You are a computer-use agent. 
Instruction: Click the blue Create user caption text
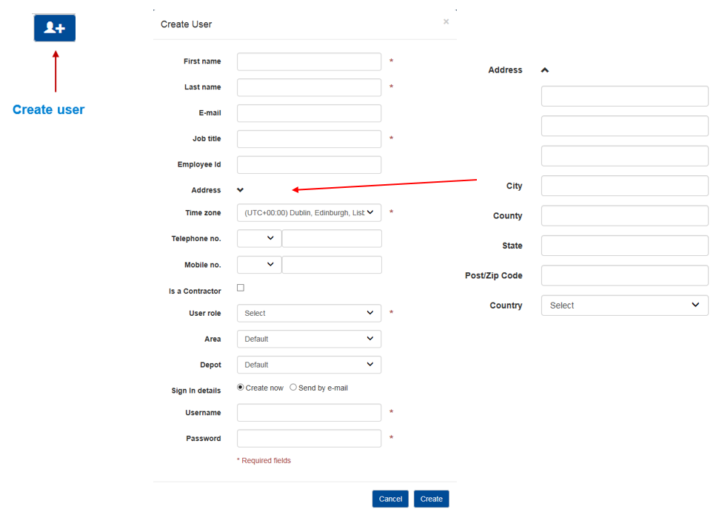[49, 109]
